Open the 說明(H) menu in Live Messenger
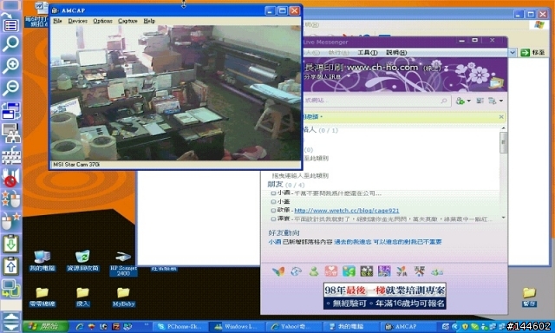Viewport: 555px width, 333px height. (x=396, y=52)
